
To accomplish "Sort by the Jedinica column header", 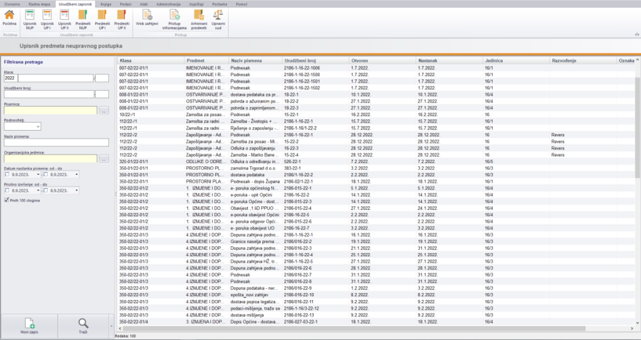I will coord(516,61).
